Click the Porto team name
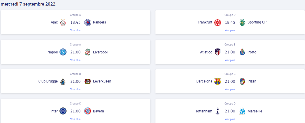305x123 pixels. click(252, 52)
